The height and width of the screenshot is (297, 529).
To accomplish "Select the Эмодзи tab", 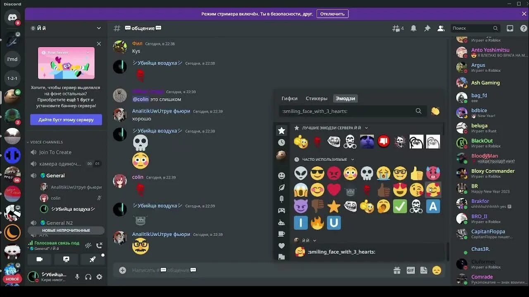I will [x=345, y=98].
